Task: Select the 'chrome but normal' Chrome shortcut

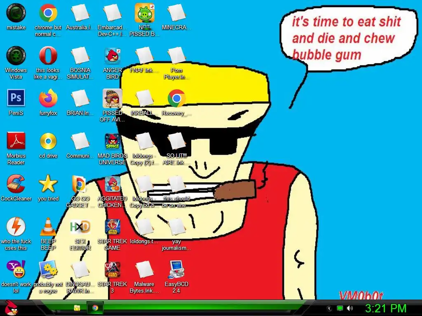Action: click(x=48, y=13)
